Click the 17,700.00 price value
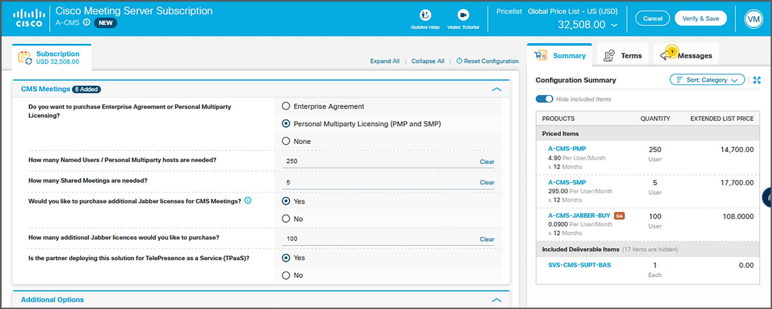 (x=737, y=183)
